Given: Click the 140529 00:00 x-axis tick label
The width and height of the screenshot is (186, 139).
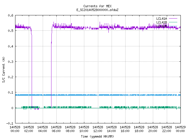Looking at the screenshot, I should [180, 129].
